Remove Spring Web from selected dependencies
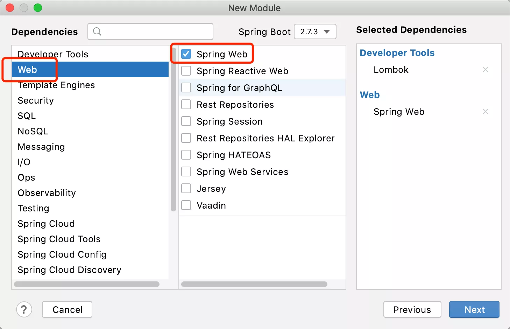510x329 pixels. point(486,111)
